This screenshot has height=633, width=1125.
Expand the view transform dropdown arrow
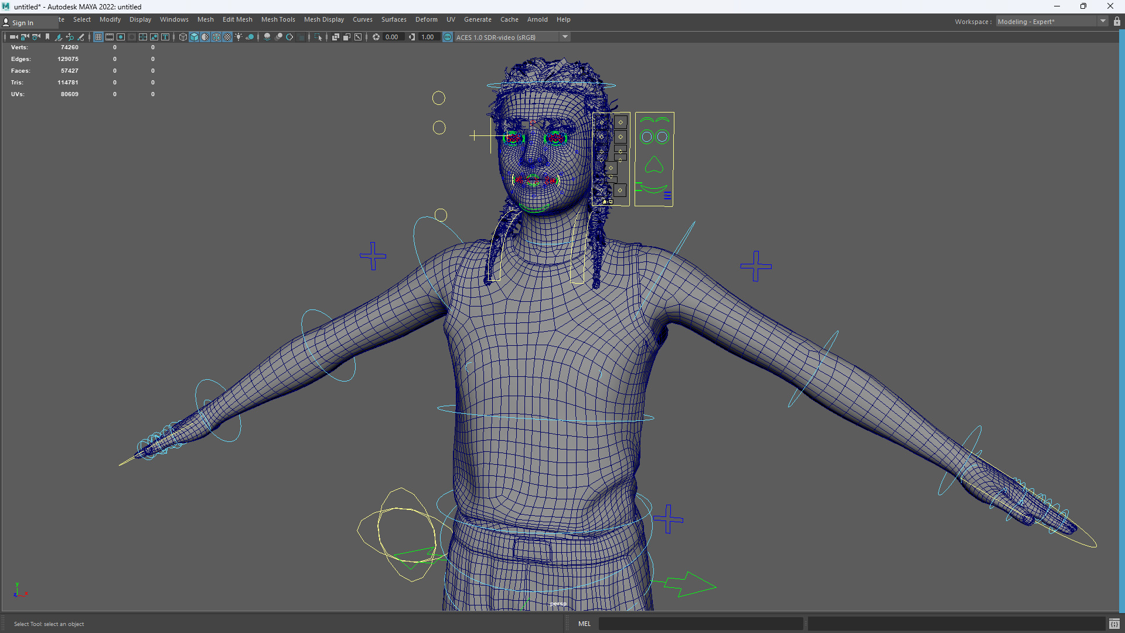click(x=565, y=37)
